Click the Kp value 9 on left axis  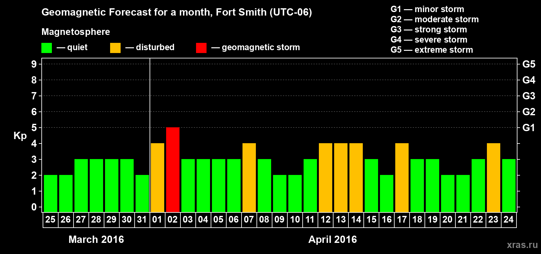[34, 64]
